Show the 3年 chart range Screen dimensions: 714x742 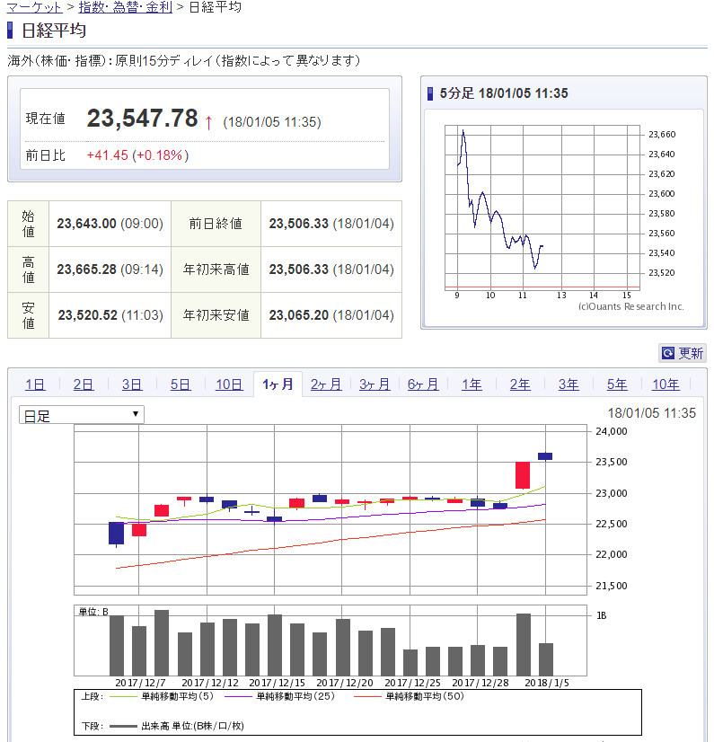click(x=569, y=384)
